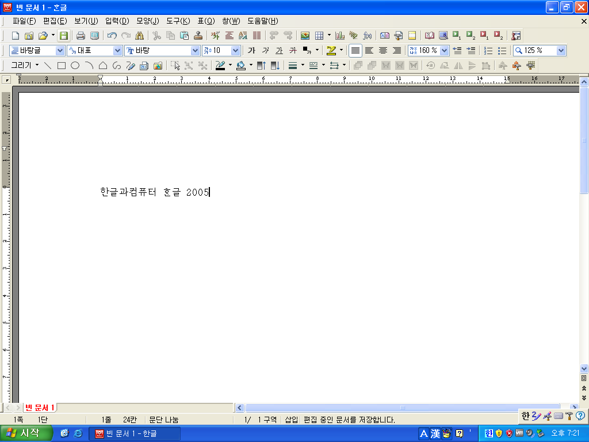Click the stamp copy-format icon
The width and height of the screenshot is (589, 442).
pyautogui.click(x=198, y=36)
